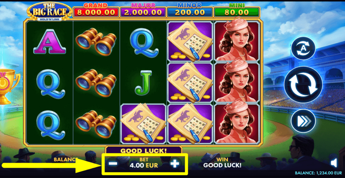This screenshot has height=178, width=345.
Task: Click the pink A symbol on reel one
Action: [x=49, y=41]
